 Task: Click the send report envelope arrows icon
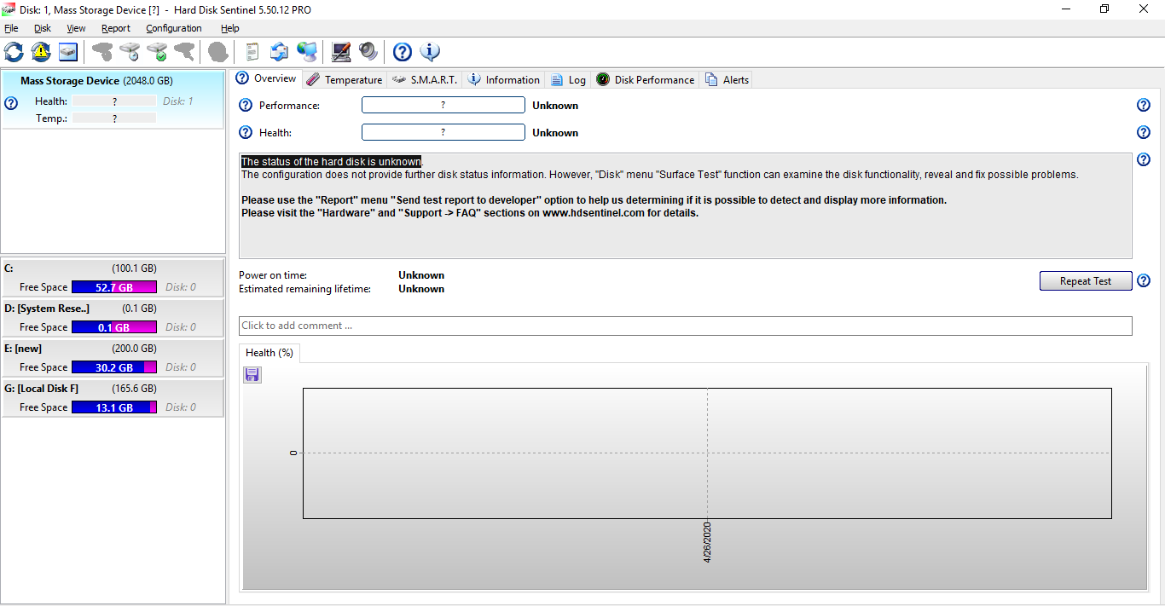pyautogui.click(x=280, y=52)
